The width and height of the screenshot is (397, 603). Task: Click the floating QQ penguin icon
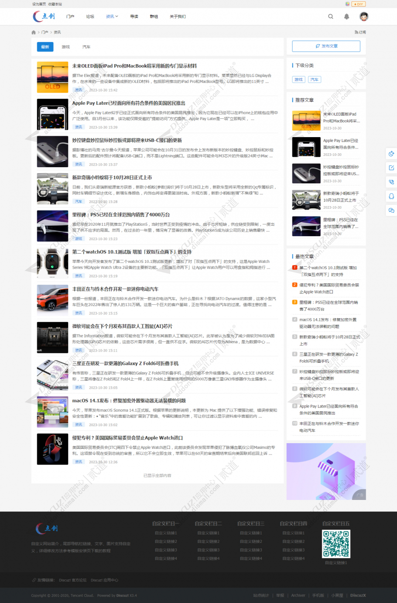pyautogui.click(x=391, y=196)
